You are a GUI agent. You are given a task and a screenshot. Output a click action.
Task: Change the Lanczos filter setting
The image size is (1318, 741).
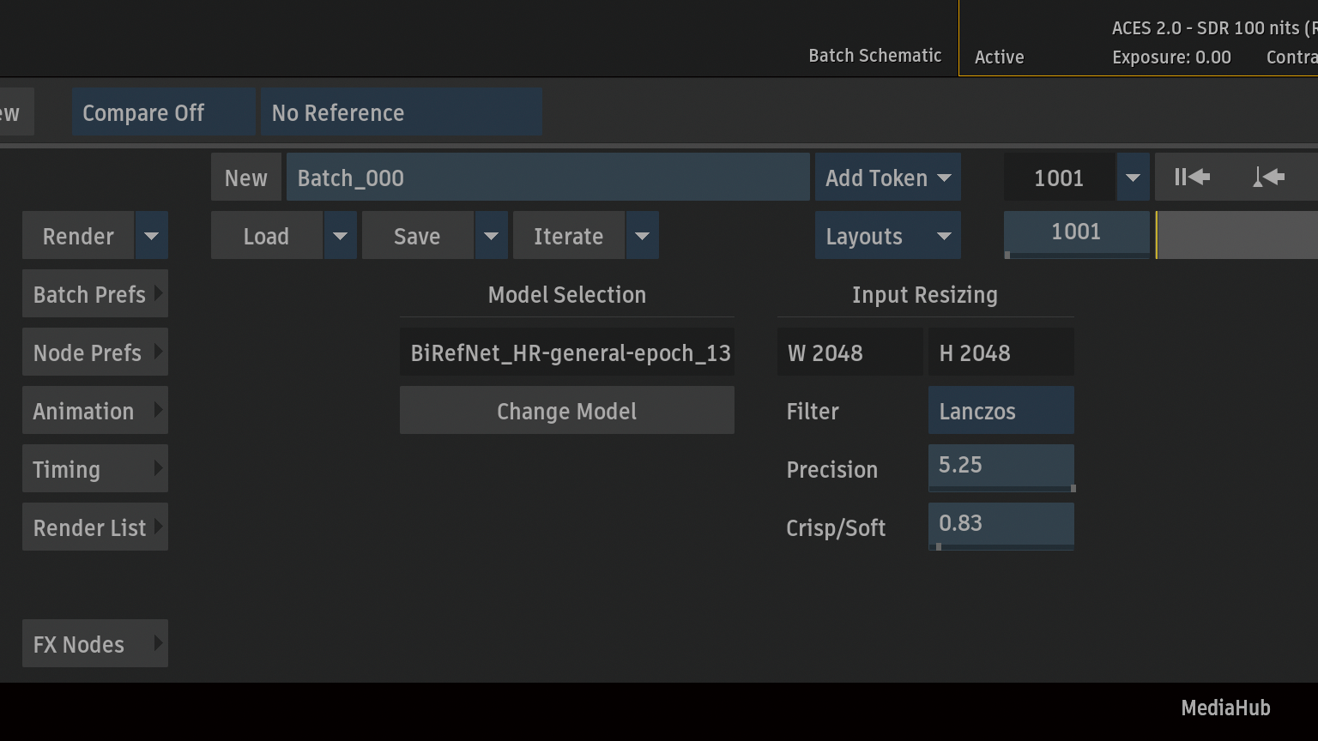1001,411
